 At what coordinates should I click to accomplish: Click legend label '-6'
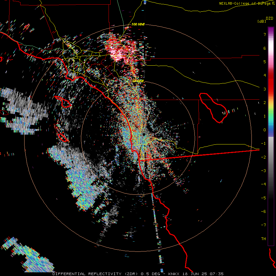pos(263,212)
